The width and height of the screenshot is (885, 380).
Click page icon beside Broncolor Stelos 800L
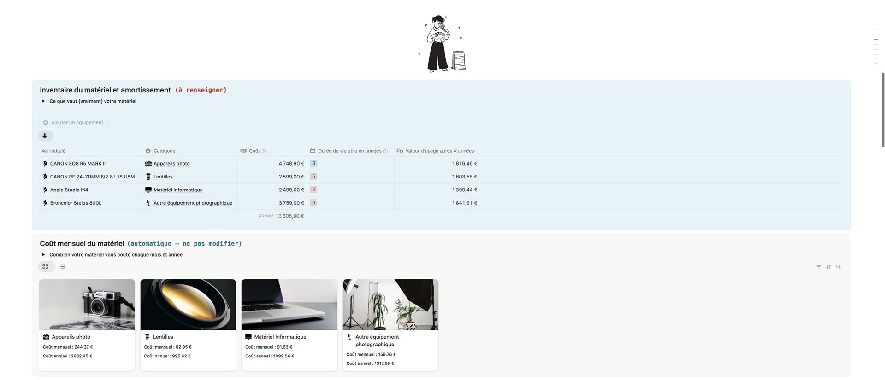coord(45,203)
